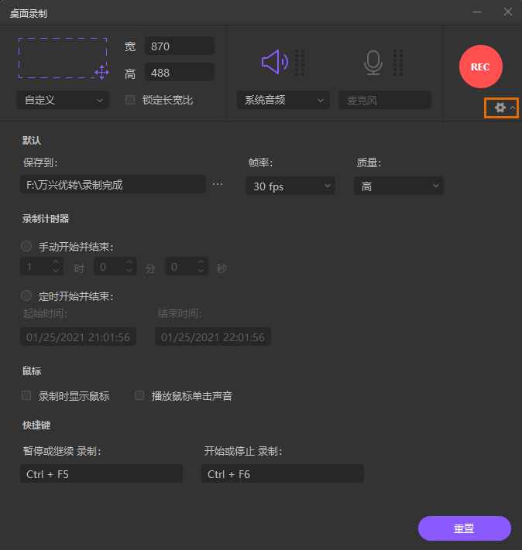Click the microphone volume level meter
This screenshot has width=522, height=550.
pos(398,63)
